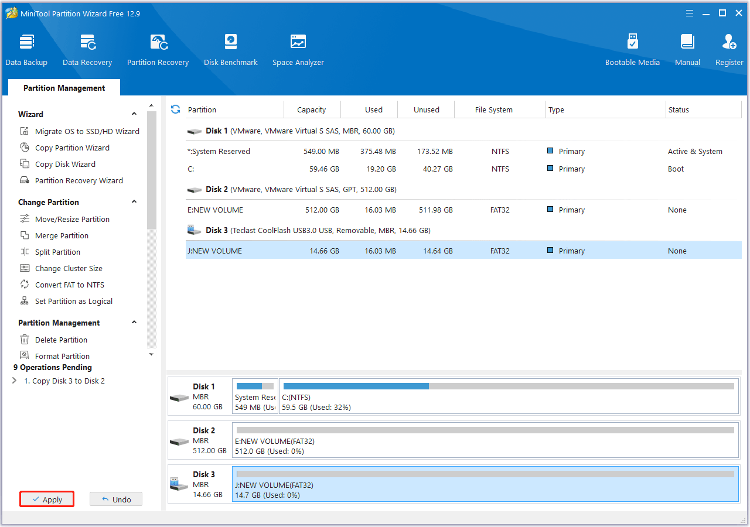
Task: Open the Data Backup tool
Action: point(26,50)
